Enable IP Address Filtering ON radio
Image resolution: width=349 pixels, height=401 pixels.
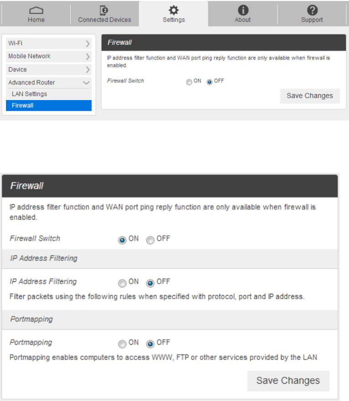click(122, 283)
